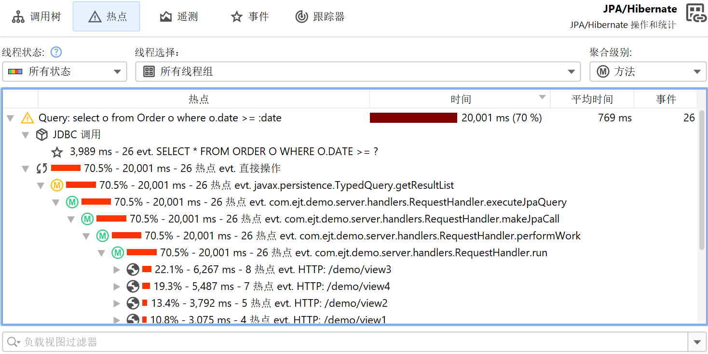Go to the 事件 tab
This screenshot has width=708, height=354.
pyautogui.click(x=250, y=17)
